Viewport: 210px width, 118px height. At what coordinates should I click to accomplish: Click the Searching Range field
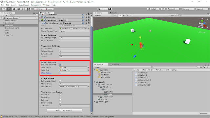pos(74,38)
